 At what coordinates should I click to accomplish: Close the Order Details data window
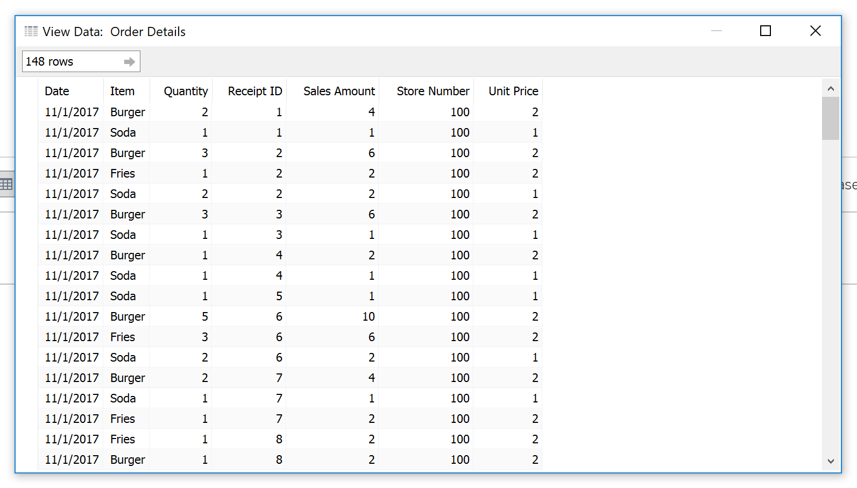[x=816, y=31]
